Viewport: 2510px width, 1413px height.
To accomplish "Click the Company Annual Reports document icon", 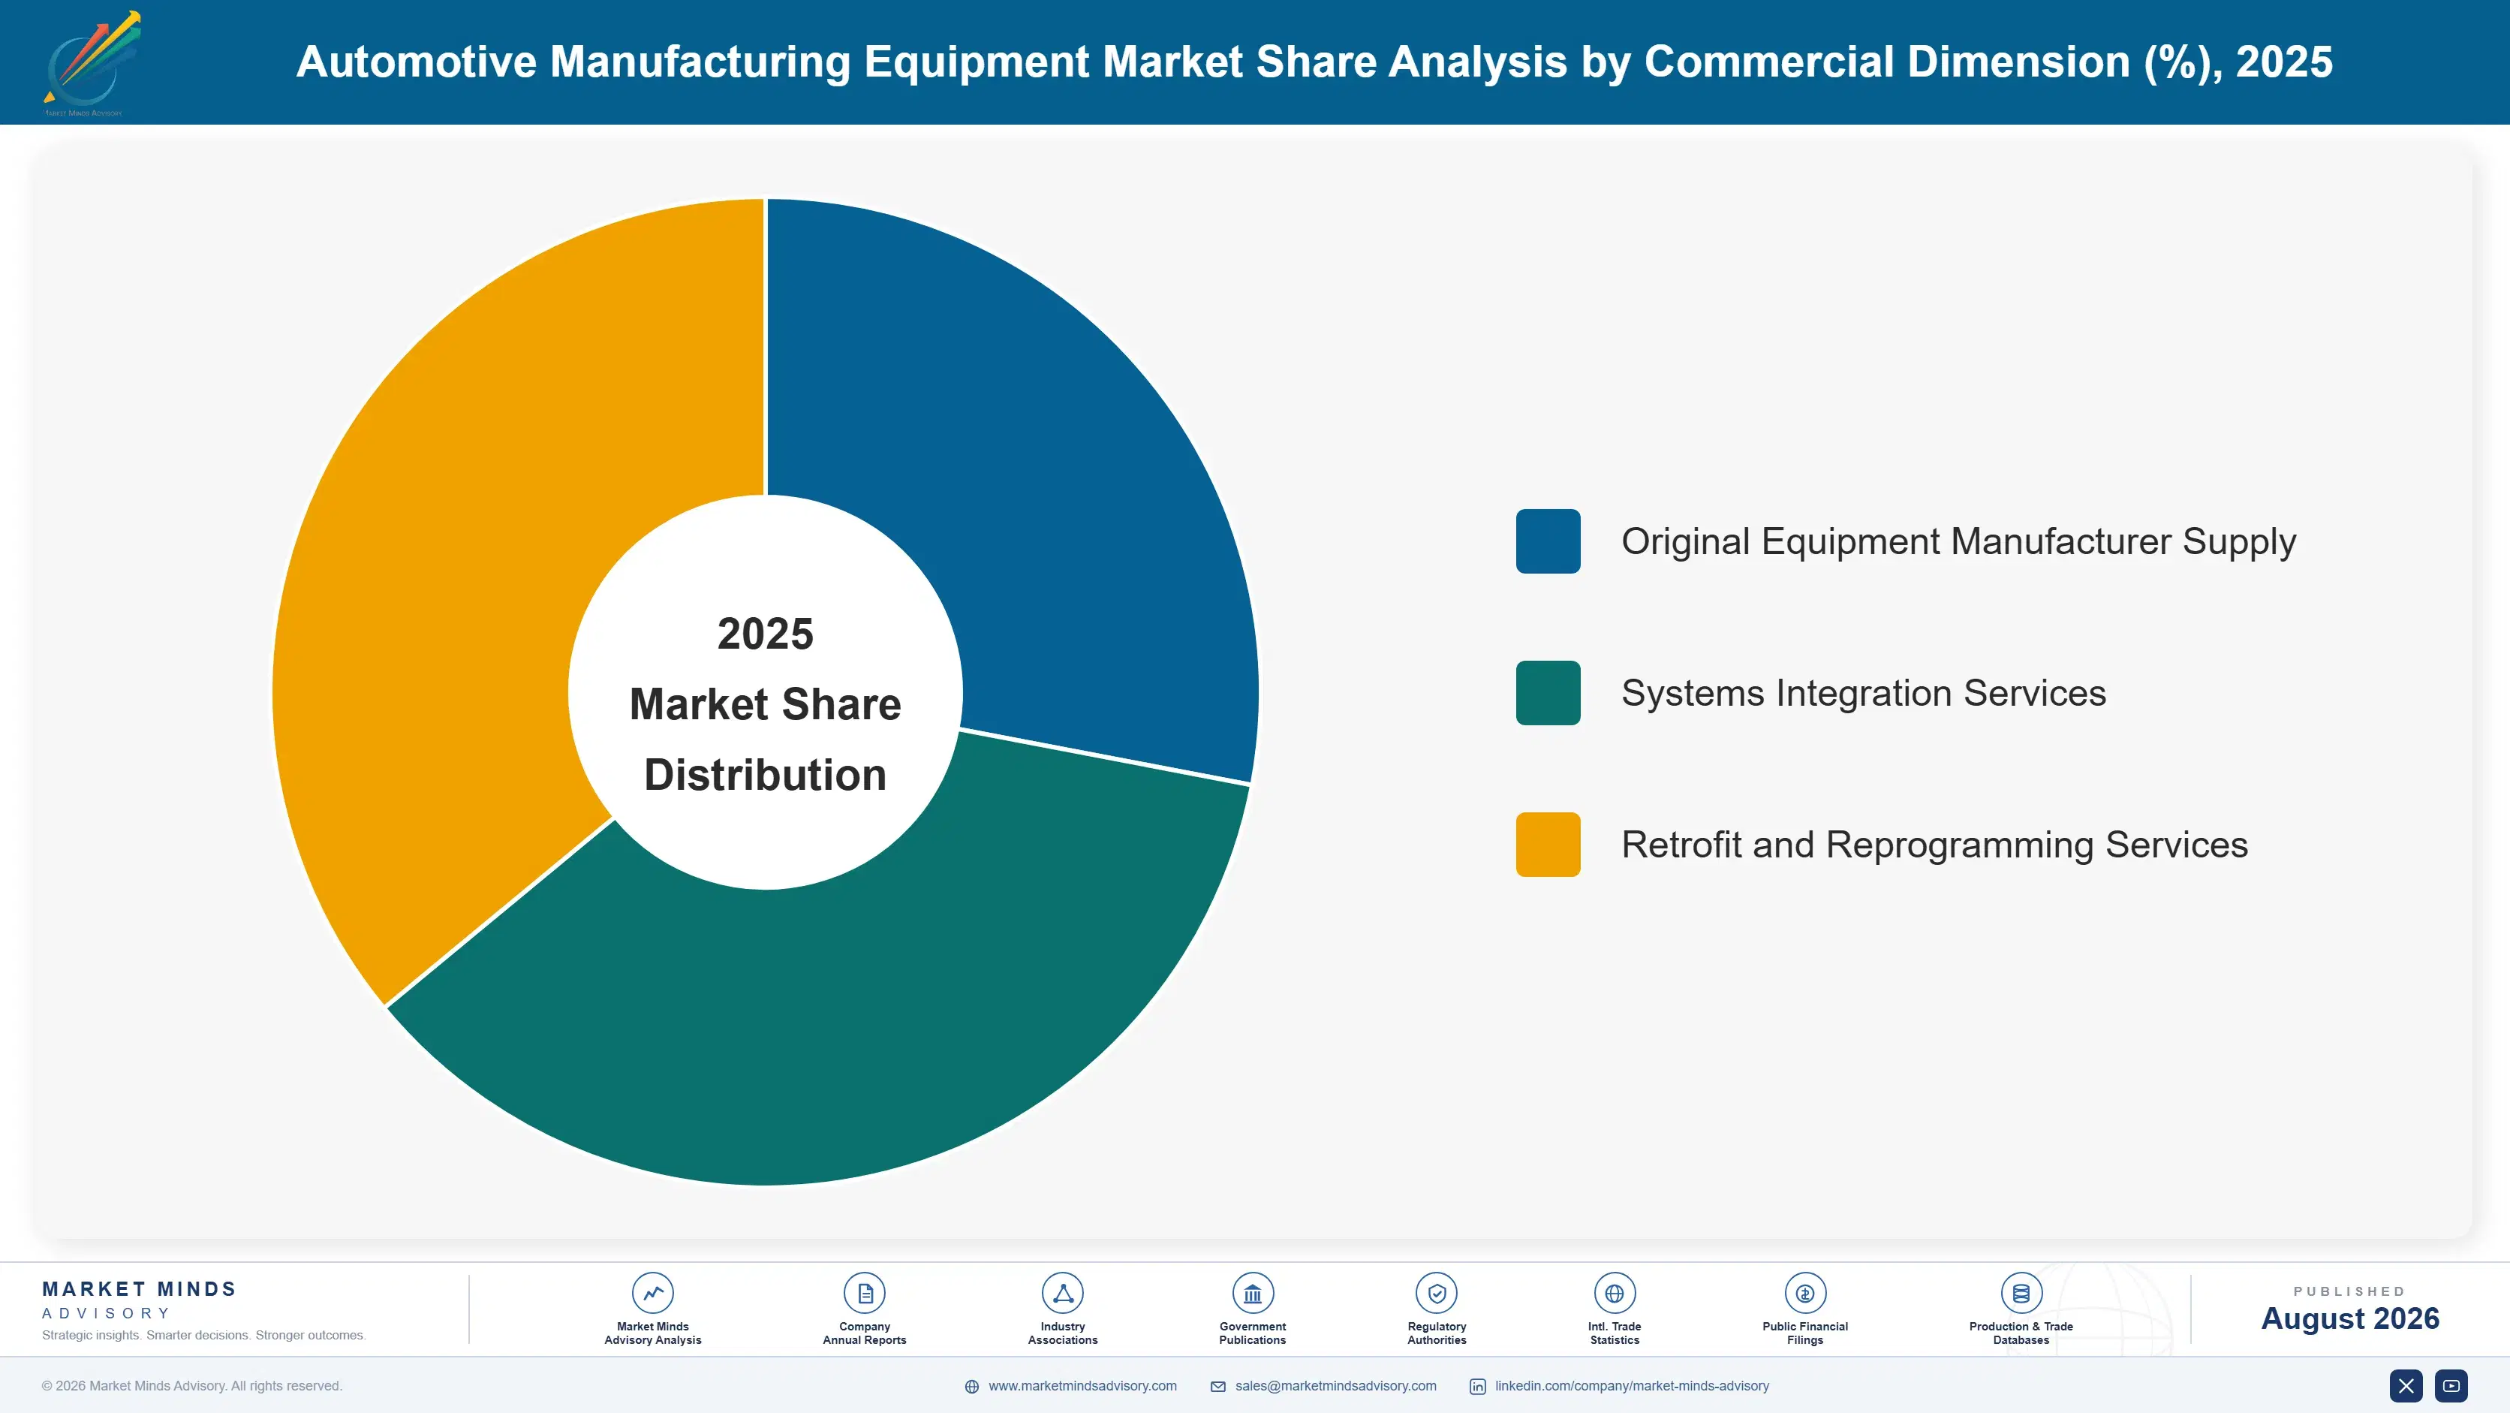I will tap(864, 1293).
